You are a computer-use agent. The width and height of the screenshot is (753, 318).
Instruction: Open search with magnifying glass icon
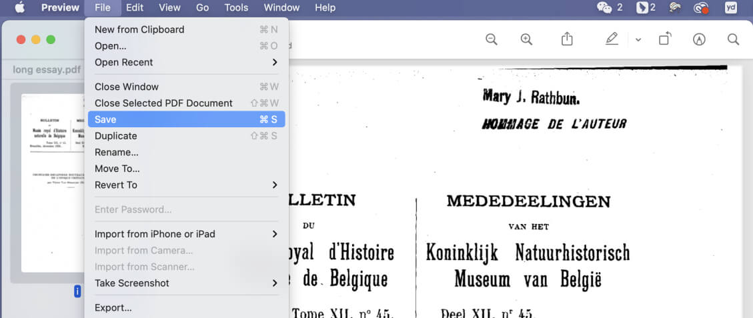733,39
